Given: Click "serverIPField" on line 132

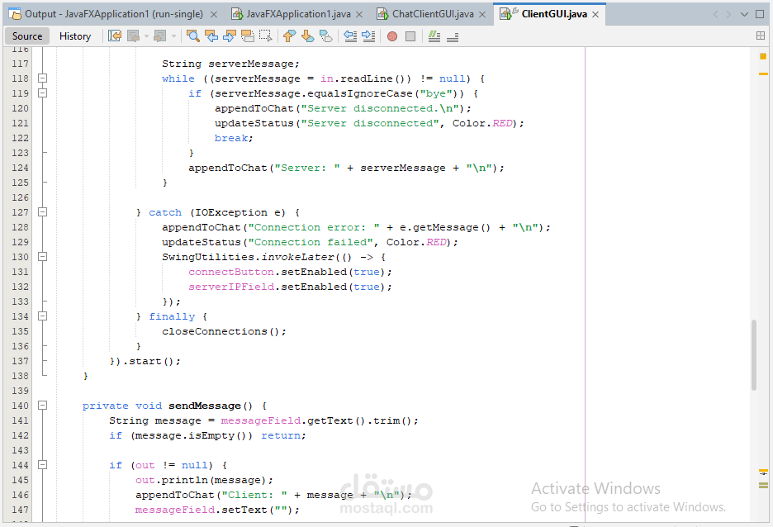Looking at the screenshot, I should pos(230,287).
